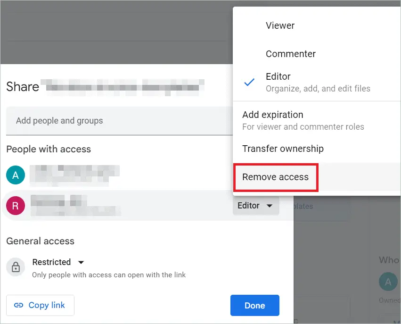The width and height of the screenshot is (401, 324).
Task: Click the lock icon under General access
Action: point(16,267)
